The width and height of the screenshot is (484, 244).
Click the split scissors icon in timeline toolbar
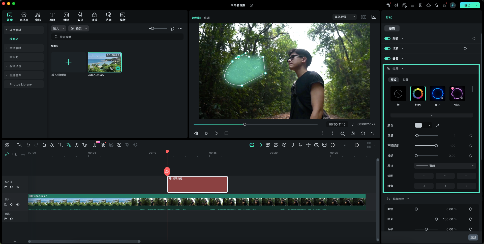[52, 145]
